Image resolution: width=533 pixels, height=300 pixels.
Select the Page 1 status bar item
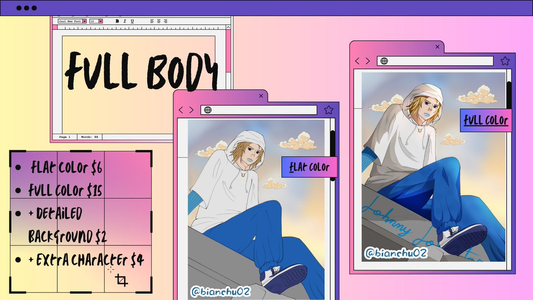(65, 137)
